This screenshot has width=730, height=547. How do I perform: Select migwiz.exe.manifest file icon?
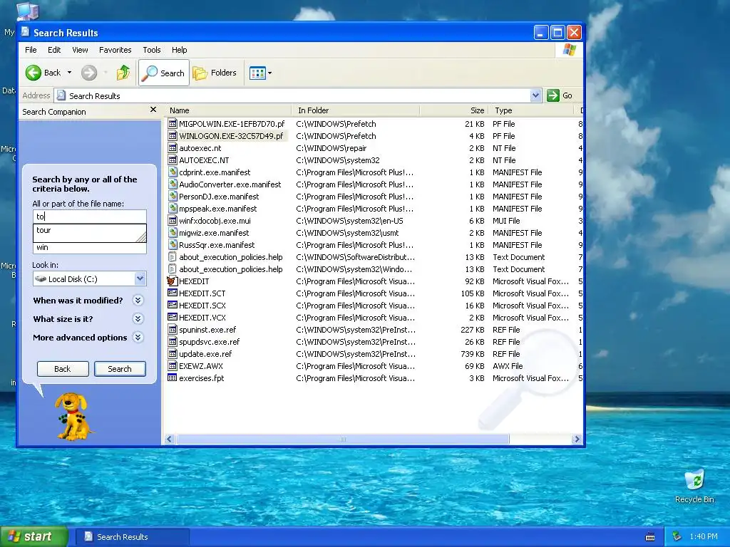(x=173, y=233)
